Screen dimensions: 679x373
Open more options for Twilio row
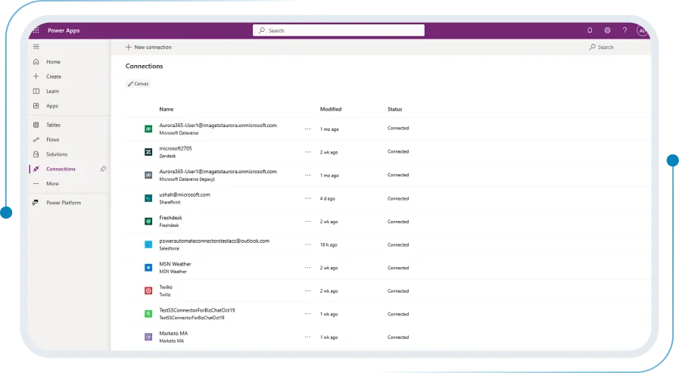(x=307, y=291)
